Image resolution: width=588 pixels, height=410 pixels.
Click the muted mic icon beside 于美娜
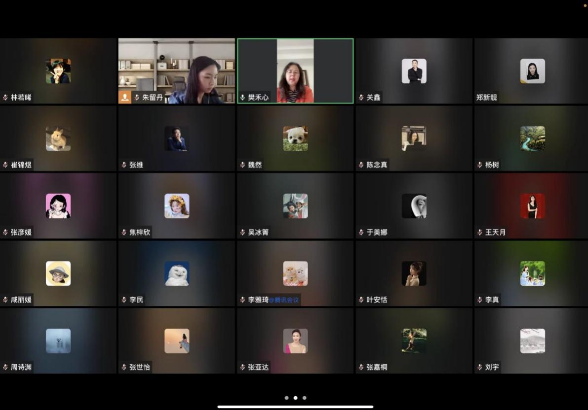(x=361, y=232)
